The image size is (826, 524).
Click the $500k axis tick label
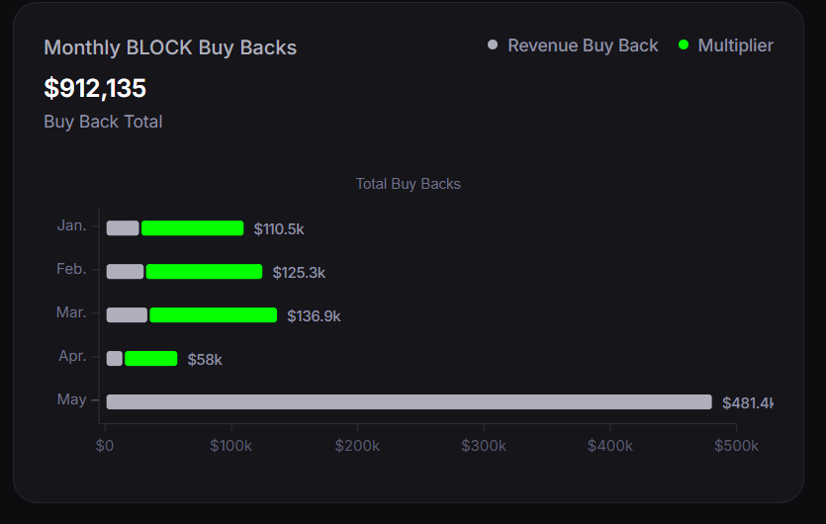736,446
